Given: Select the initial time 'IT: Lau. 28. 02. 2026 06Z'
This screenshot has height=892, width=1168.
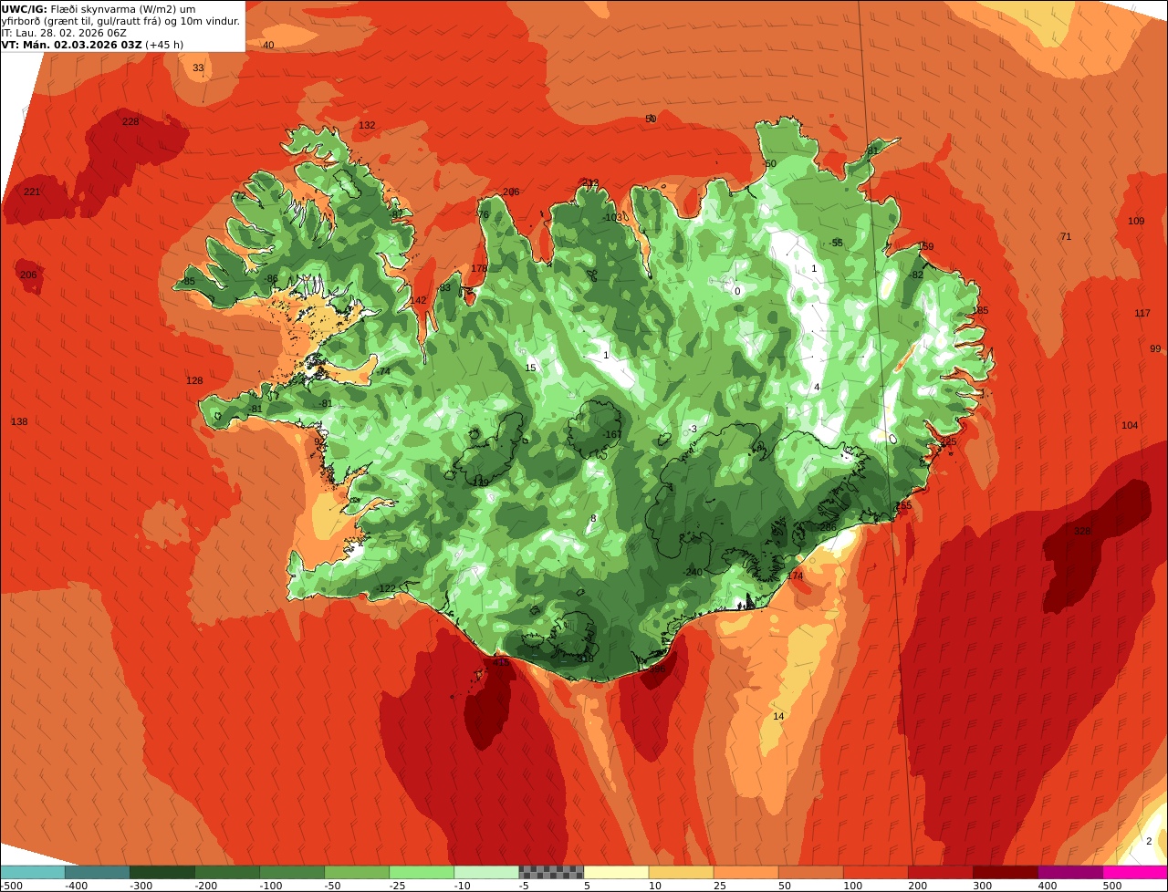Looking at the screenshot, I should point(64,33).
